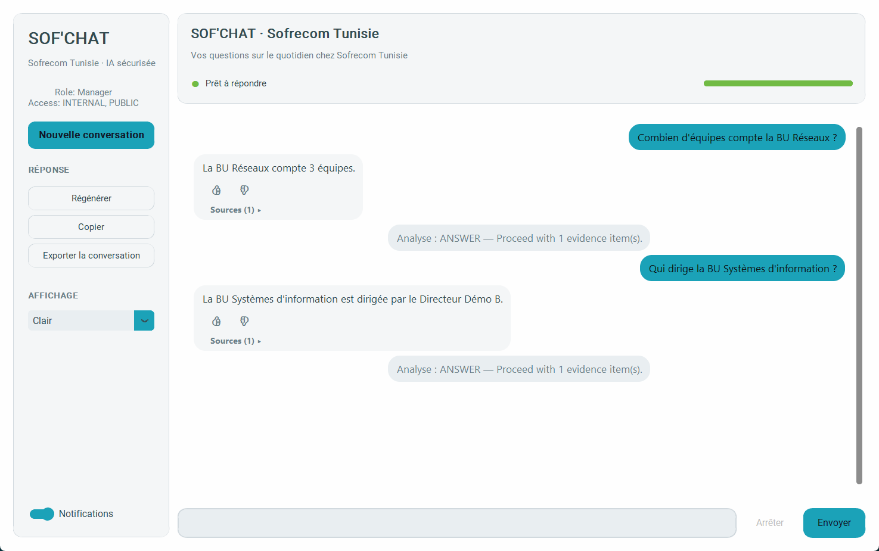Copy the response with Copier
Image resolution: width=879 pixels, height=551 pixels.
point(91,227)
